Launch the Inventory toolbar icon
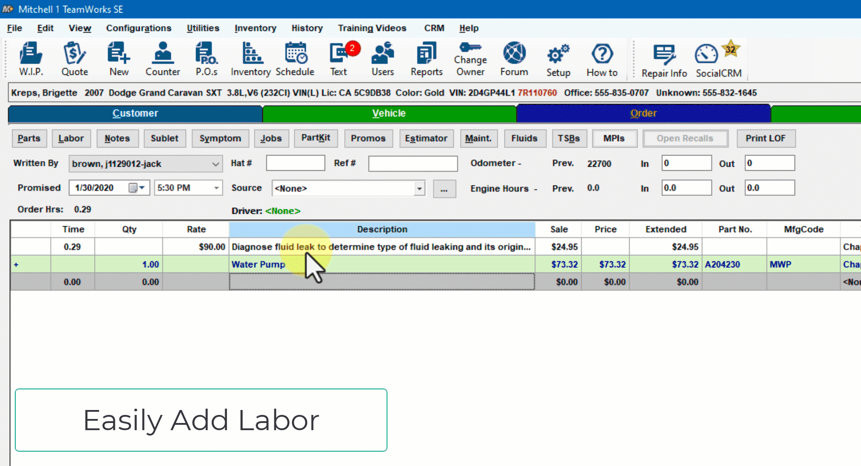 251,59
